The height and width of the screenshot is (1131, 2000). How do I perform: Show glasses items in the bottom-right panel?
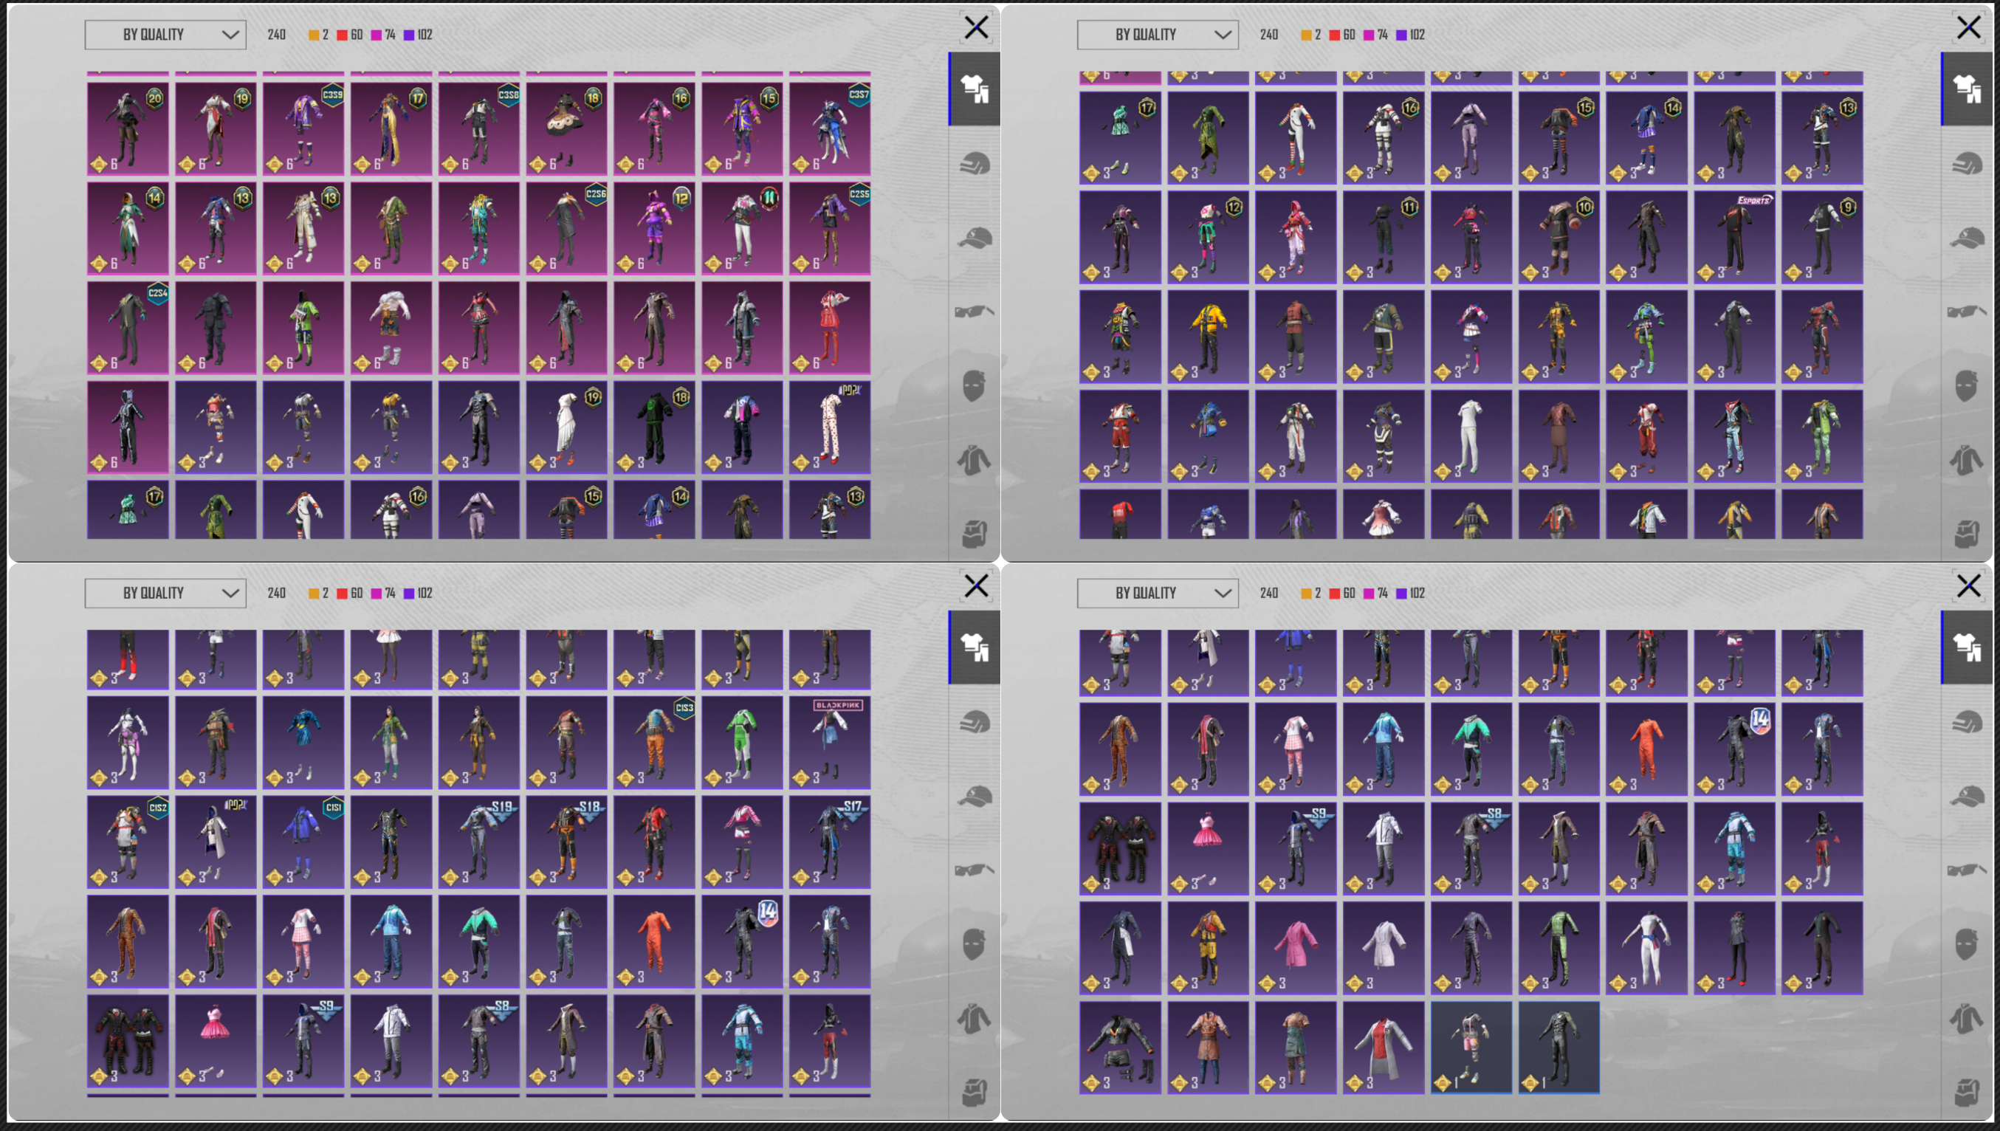point(1967,871)
